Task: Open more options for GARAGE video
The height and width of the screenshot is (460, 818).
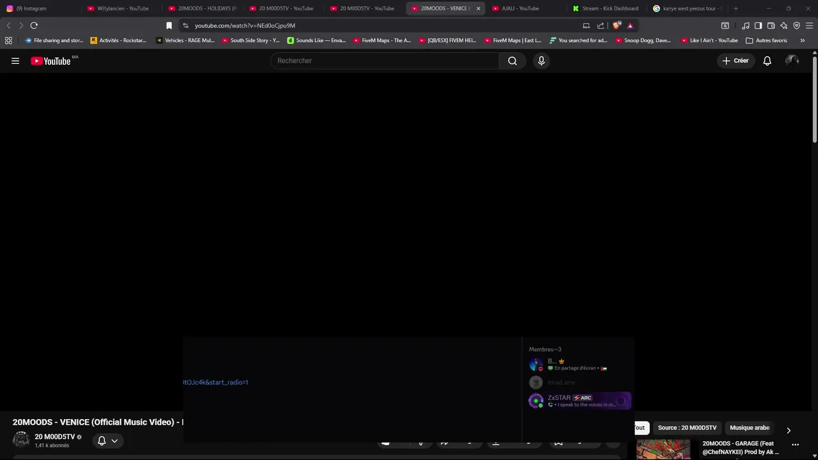Action: tap(795, 445)
